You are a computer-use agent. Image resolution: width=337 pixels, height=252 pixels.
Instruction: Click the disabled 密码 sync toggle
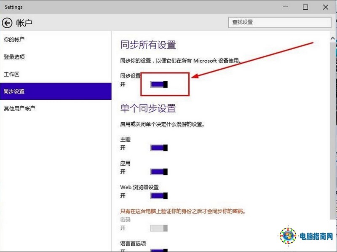[x=159, y=228]
